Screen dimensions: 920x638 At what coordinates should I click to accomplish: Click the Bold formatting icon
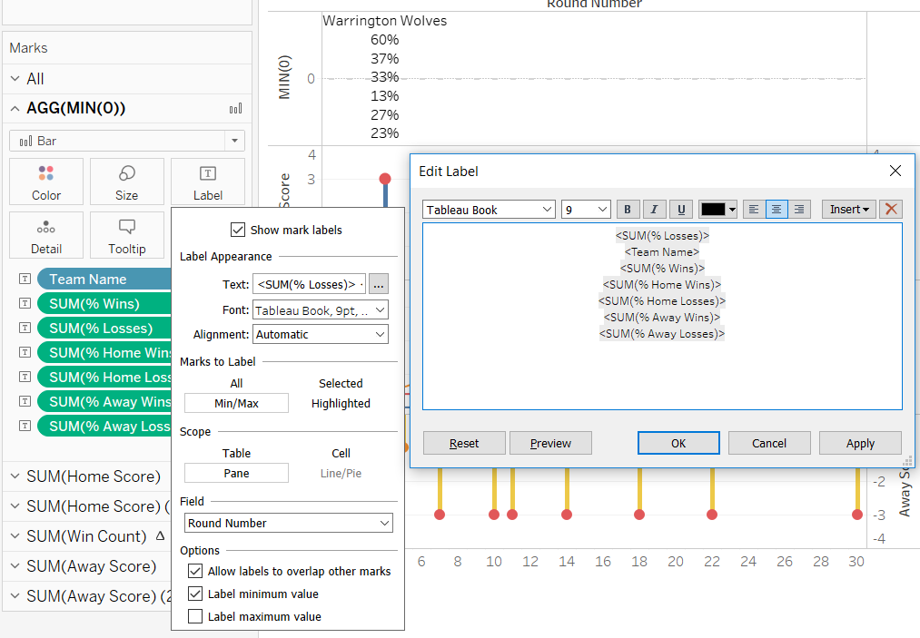point(627,210)
